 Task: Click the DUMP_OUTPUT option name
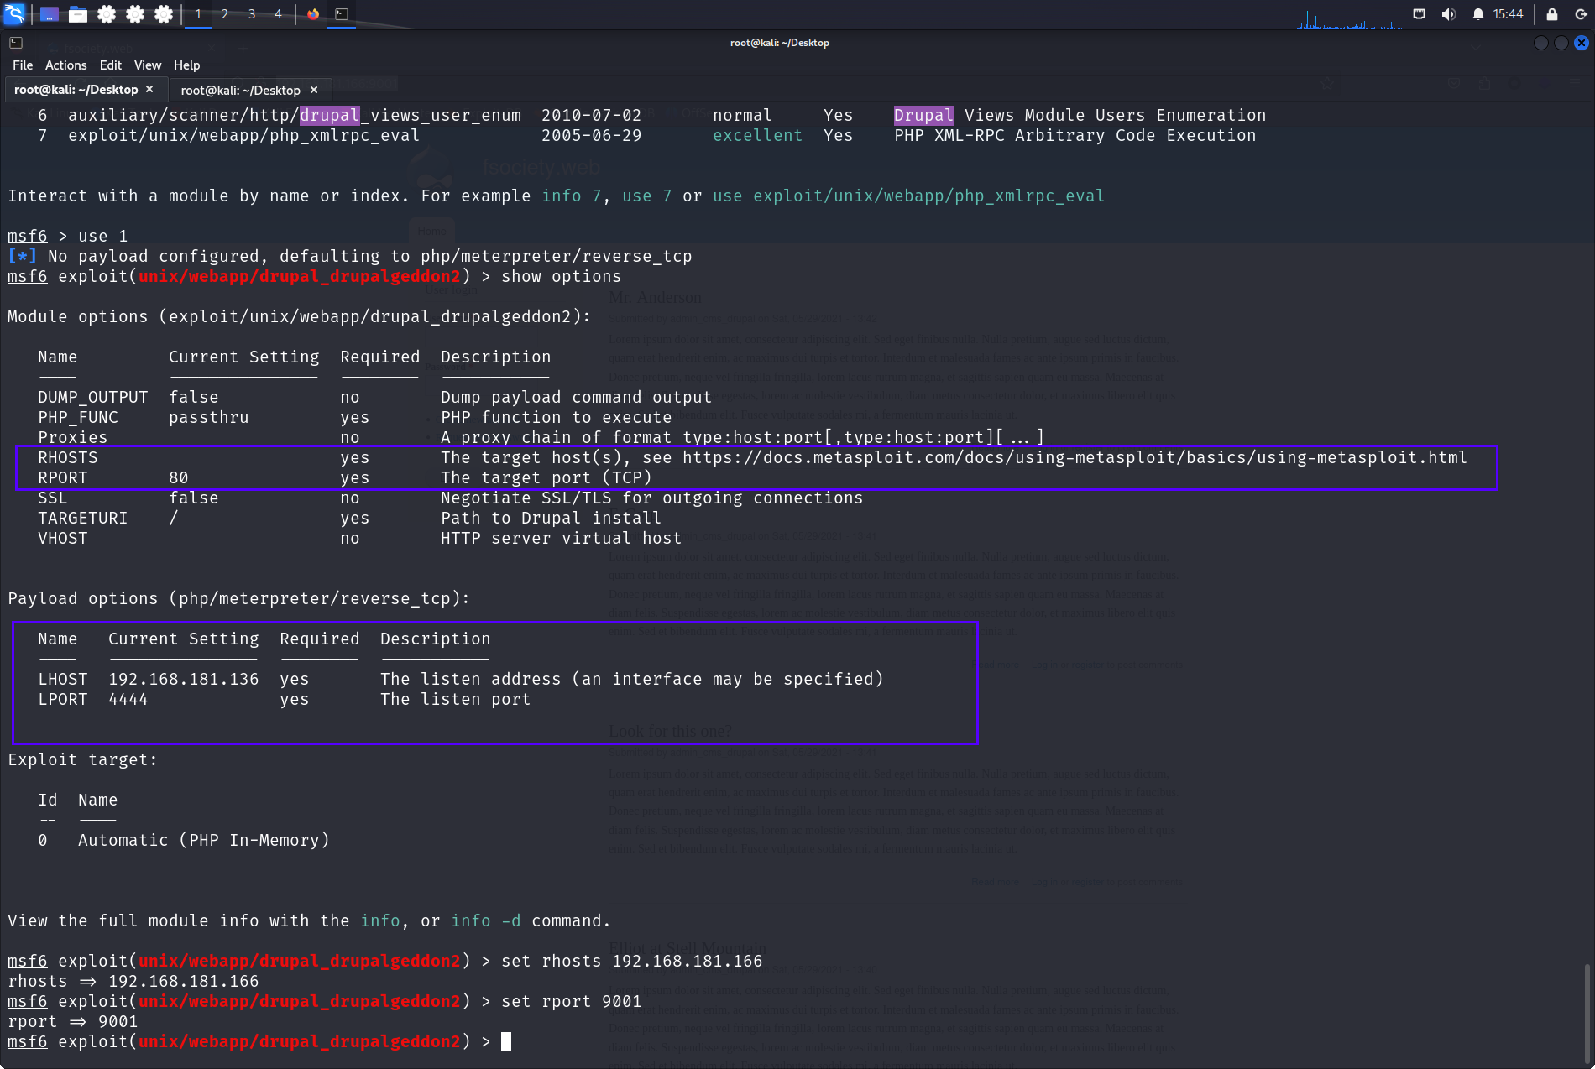93,397
